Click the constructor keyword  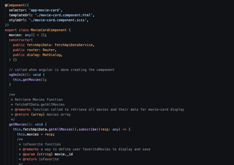click(20, 40)
